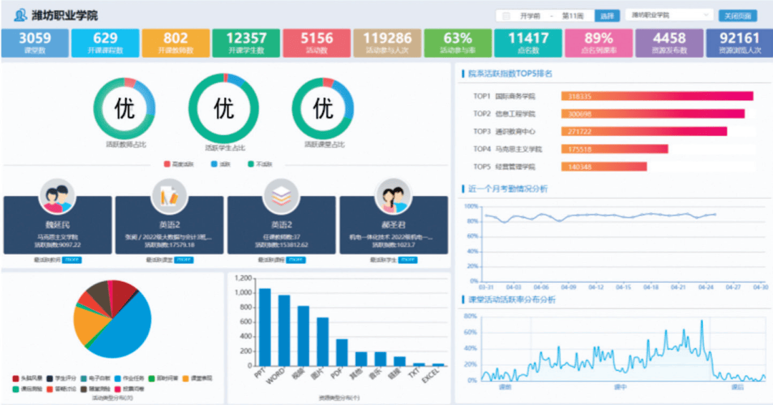This screenshot has width=773, height=405.
Task: Select the 3059 课堂数 stat tile
Action: (34, 42)
